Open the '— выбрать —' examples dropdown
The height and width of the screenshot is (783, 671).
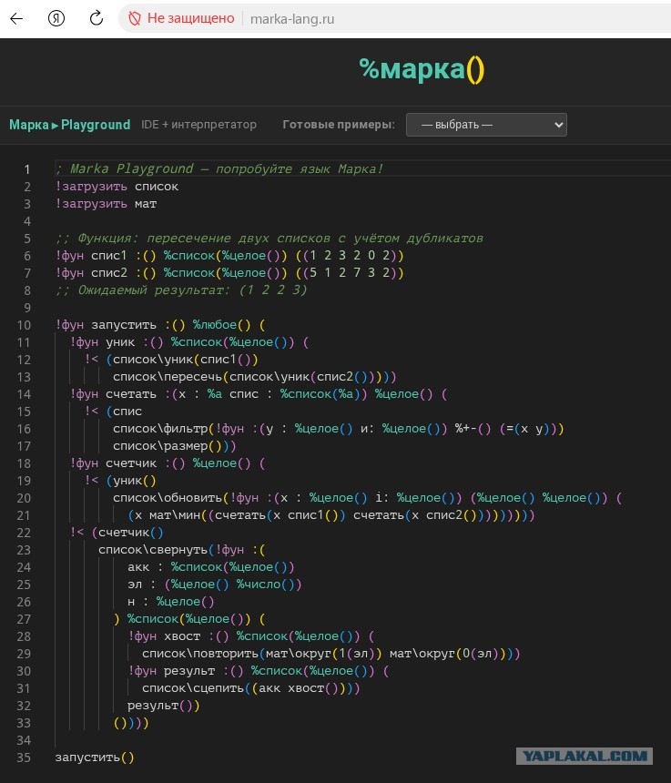click(486, 125)
